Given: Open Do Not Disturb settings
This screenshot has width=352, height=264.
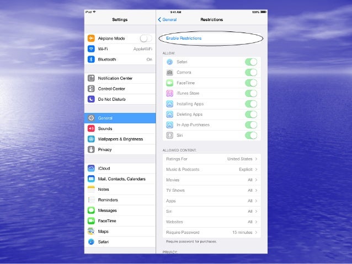Looking at the screenshot, I should click(120, 99).
